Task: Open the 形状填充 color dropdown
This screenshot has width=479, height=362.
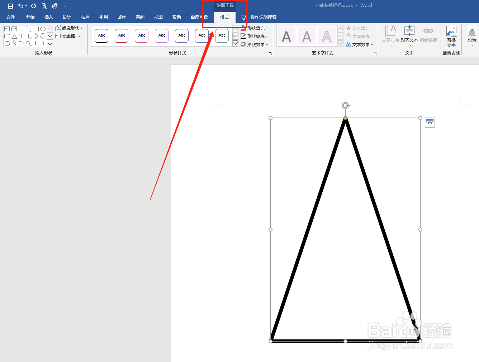Action: [267, 28]
